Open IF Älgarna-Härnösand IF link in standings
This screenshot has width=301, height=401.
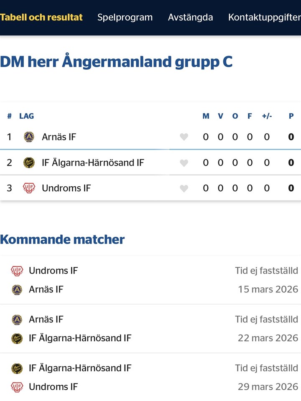(x=93, y=162)
